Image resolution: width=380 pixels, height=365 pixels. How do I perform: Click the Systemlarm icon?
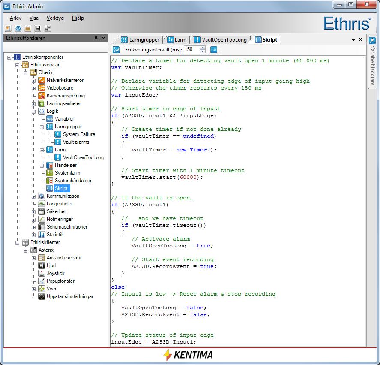point(50,173)
